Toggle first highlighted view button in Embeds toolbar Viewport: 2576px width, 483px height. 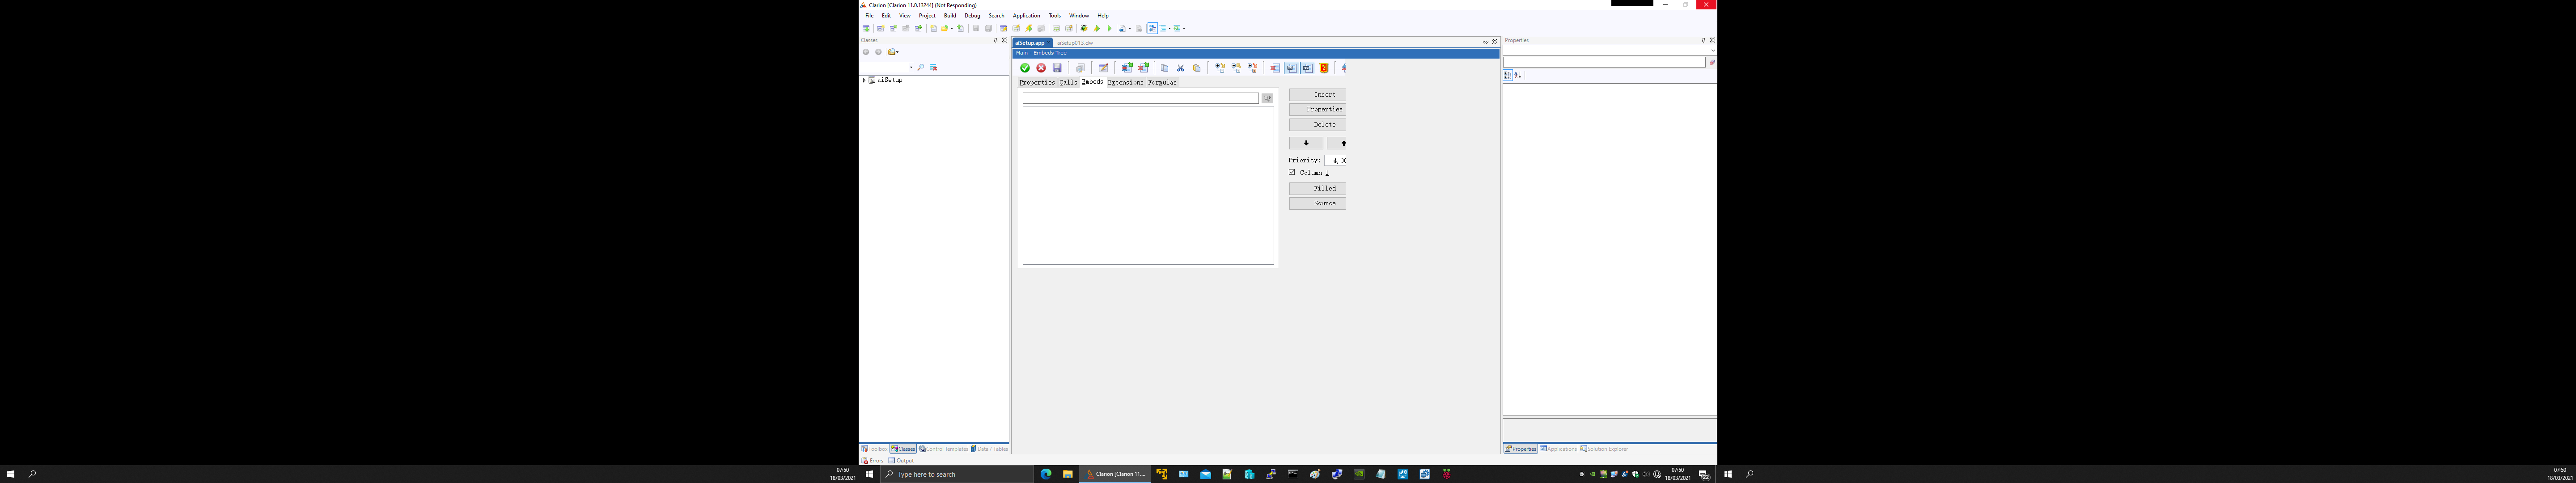(1292, 68)
